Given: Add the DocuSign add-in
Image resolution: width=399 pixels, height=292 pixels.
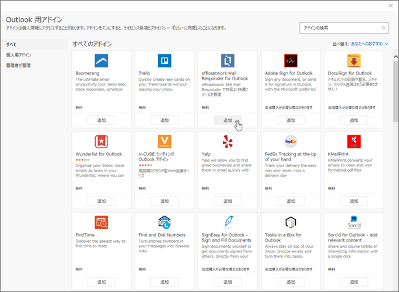Looking at the screenshot, I should tap(354, 120).
